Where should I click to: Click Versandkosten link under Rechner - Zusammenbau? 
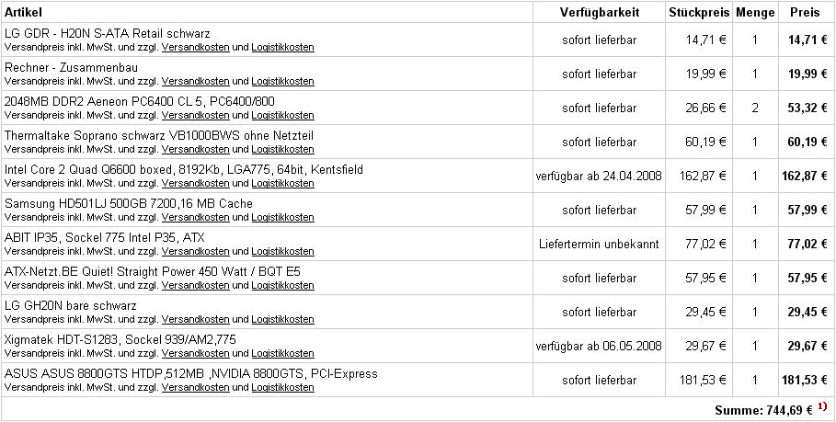pos(196,82)
